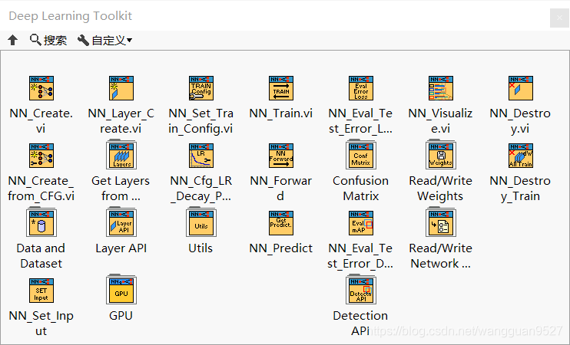Screen dimensions: 570x345
Task: Click the 'NN_Predict' label text
Action: [x=280, y=248]
